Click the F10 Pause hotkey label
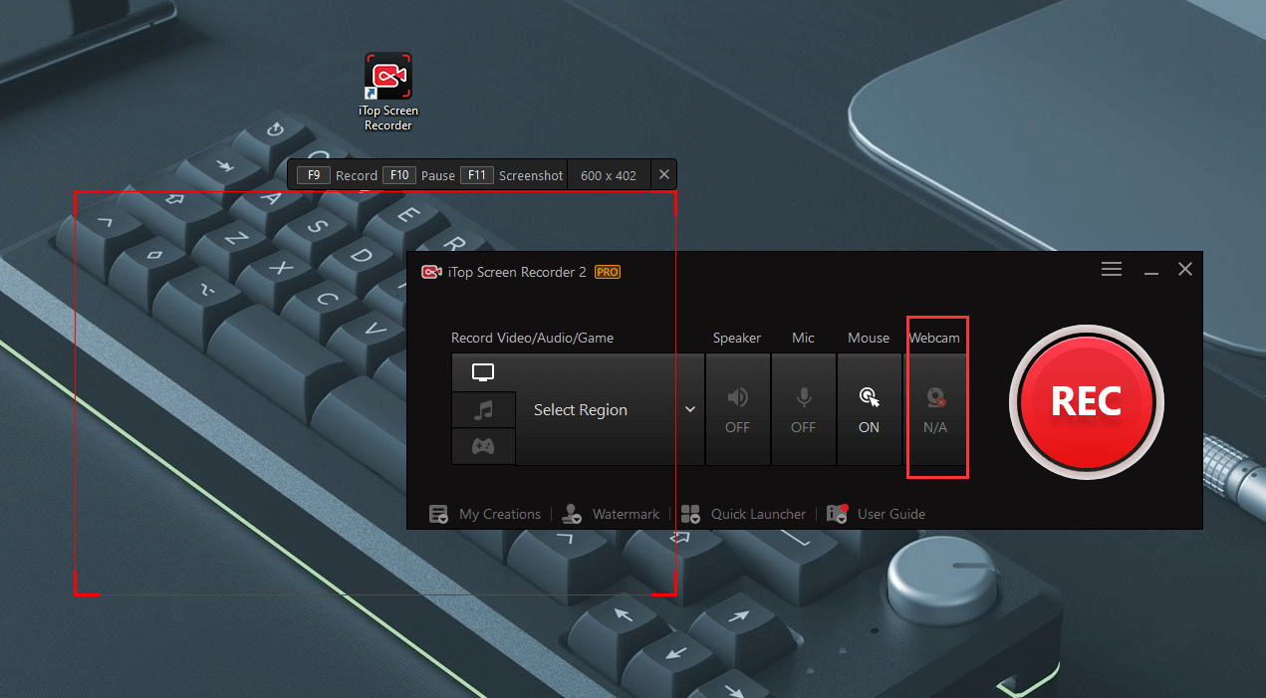Image resolution: width=1266 pixels, height=698 pixels. click(419, 175)
